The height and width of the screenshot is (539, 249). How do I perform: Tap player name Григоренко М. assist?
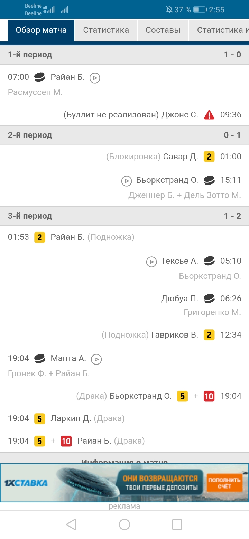point(212,312)
